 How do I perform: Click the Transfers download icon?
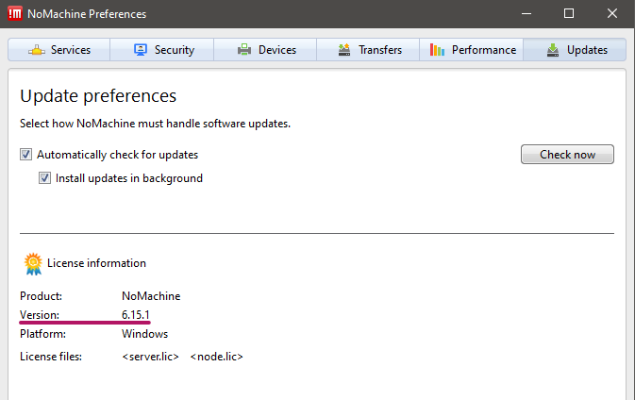pos(344,50)
